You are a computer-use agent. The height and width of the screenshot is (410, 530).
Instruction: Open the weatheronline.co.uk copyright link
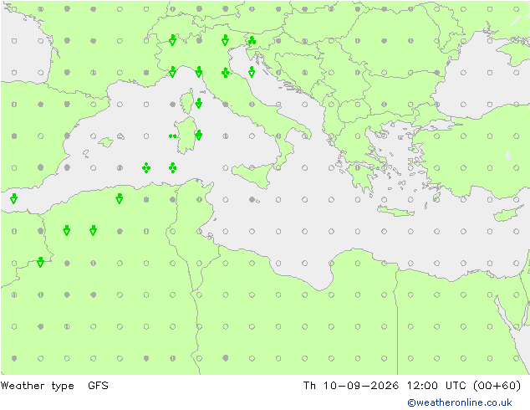pos(459,402)
